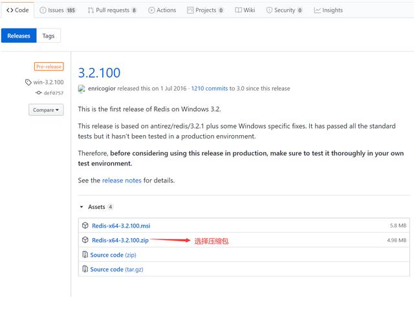Screen dimensions: 414x313
Task: Click the file-zip icon for Source code (zip)
Action: pyautogui.click(x=85, y=254)
